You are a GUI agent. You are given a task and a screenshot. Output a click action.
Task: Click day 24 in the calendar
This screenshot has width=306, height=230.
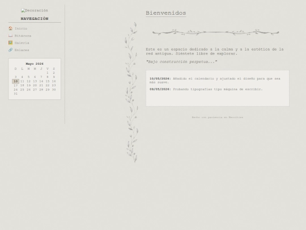(16, 90)
